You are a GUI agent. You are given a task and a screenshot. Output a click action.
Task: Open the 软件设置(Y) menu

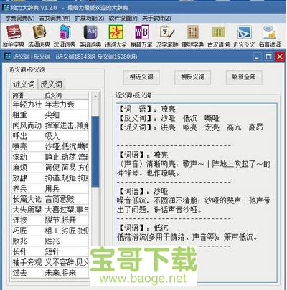123,19
